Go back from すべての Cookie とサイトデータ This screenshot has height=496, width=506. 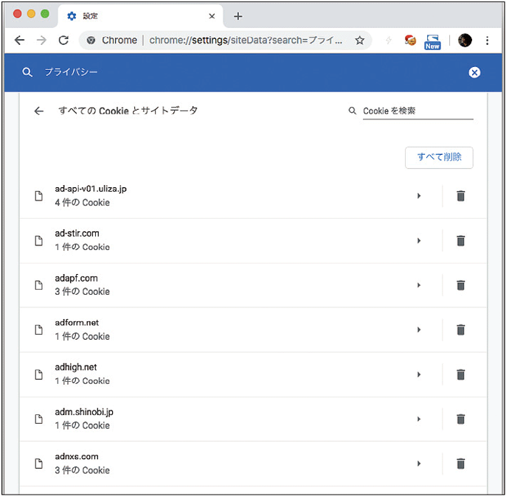coord(38,111)
